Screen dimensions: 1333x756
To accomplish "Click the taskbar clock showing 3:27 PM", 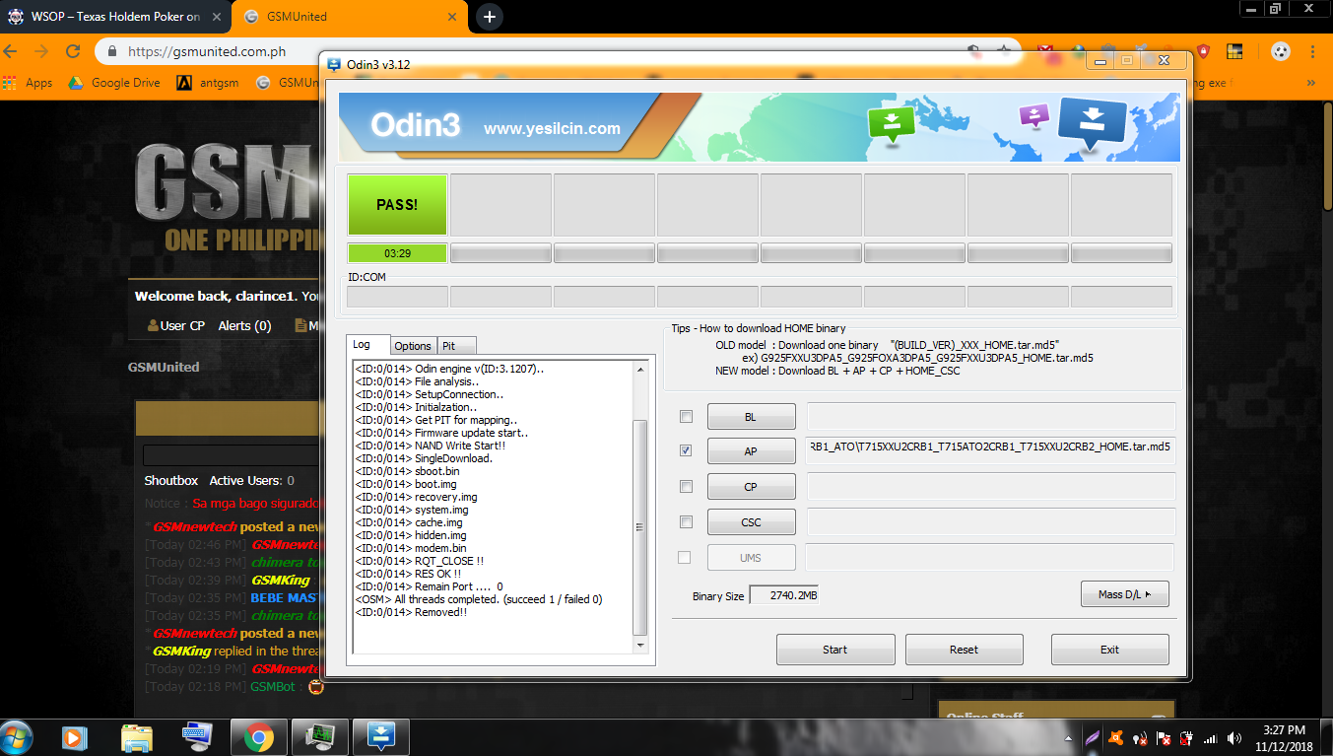I will (1285, 738).
